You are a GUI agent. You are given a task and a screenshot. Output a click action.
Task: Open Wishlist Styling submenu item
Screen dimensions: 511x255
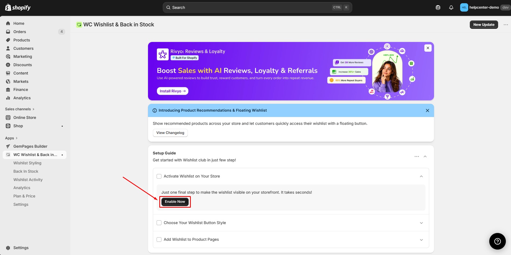click(27, 163)
